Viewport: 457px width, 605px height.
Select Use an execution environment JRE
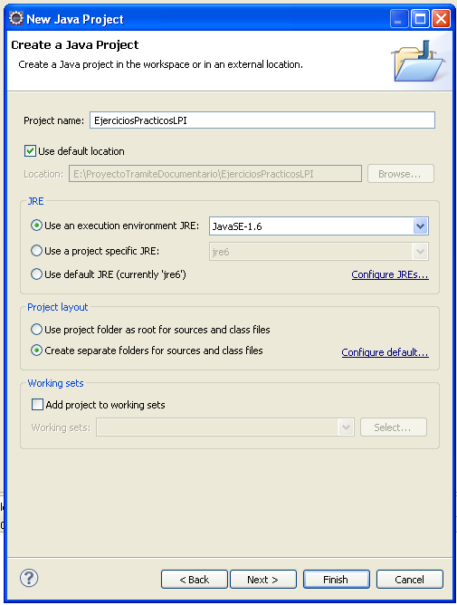pyautogui.click(x=36, y=226)
